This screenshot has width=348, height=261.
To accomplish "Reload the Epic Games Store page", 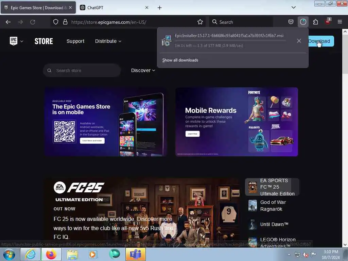I will pos(33,22).
